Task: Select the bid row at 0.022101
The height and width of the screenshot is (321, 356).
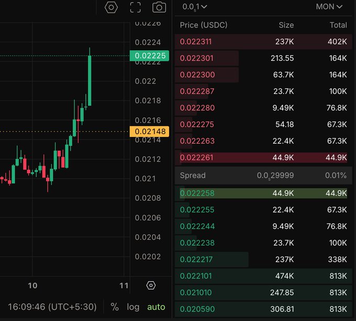Action: (x=263, y=276)
